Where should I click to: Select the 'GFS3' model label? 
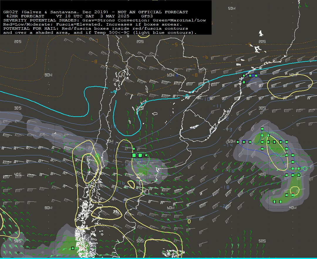[x=147, y=16]
